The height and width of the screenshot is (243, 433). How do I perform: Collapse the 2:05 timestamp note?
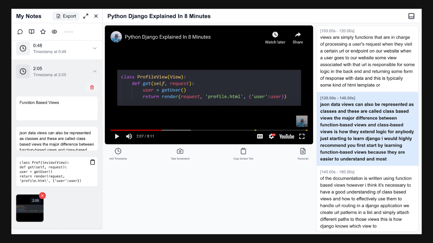[94, 72]
